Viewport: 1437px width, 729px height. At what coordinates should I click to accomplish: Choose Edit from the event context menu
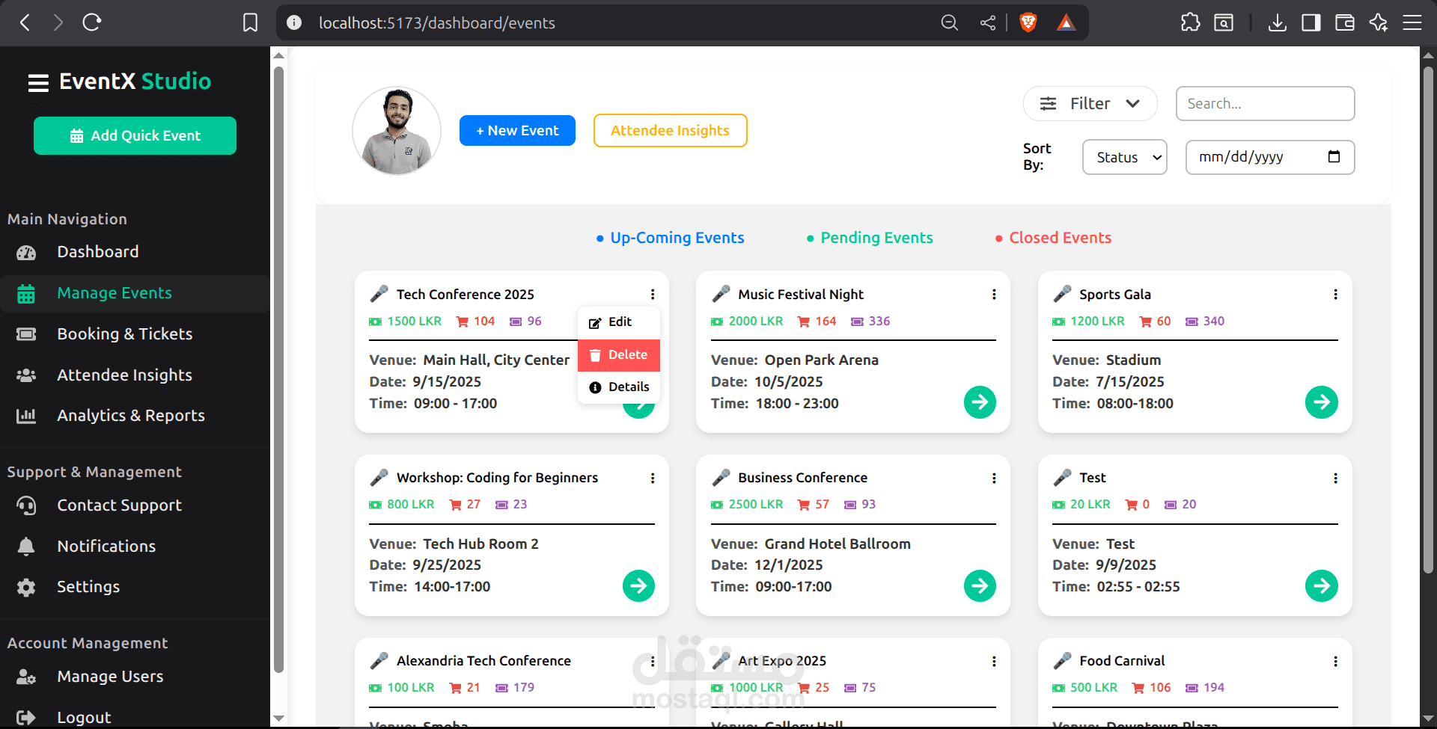tap(619, 322)
